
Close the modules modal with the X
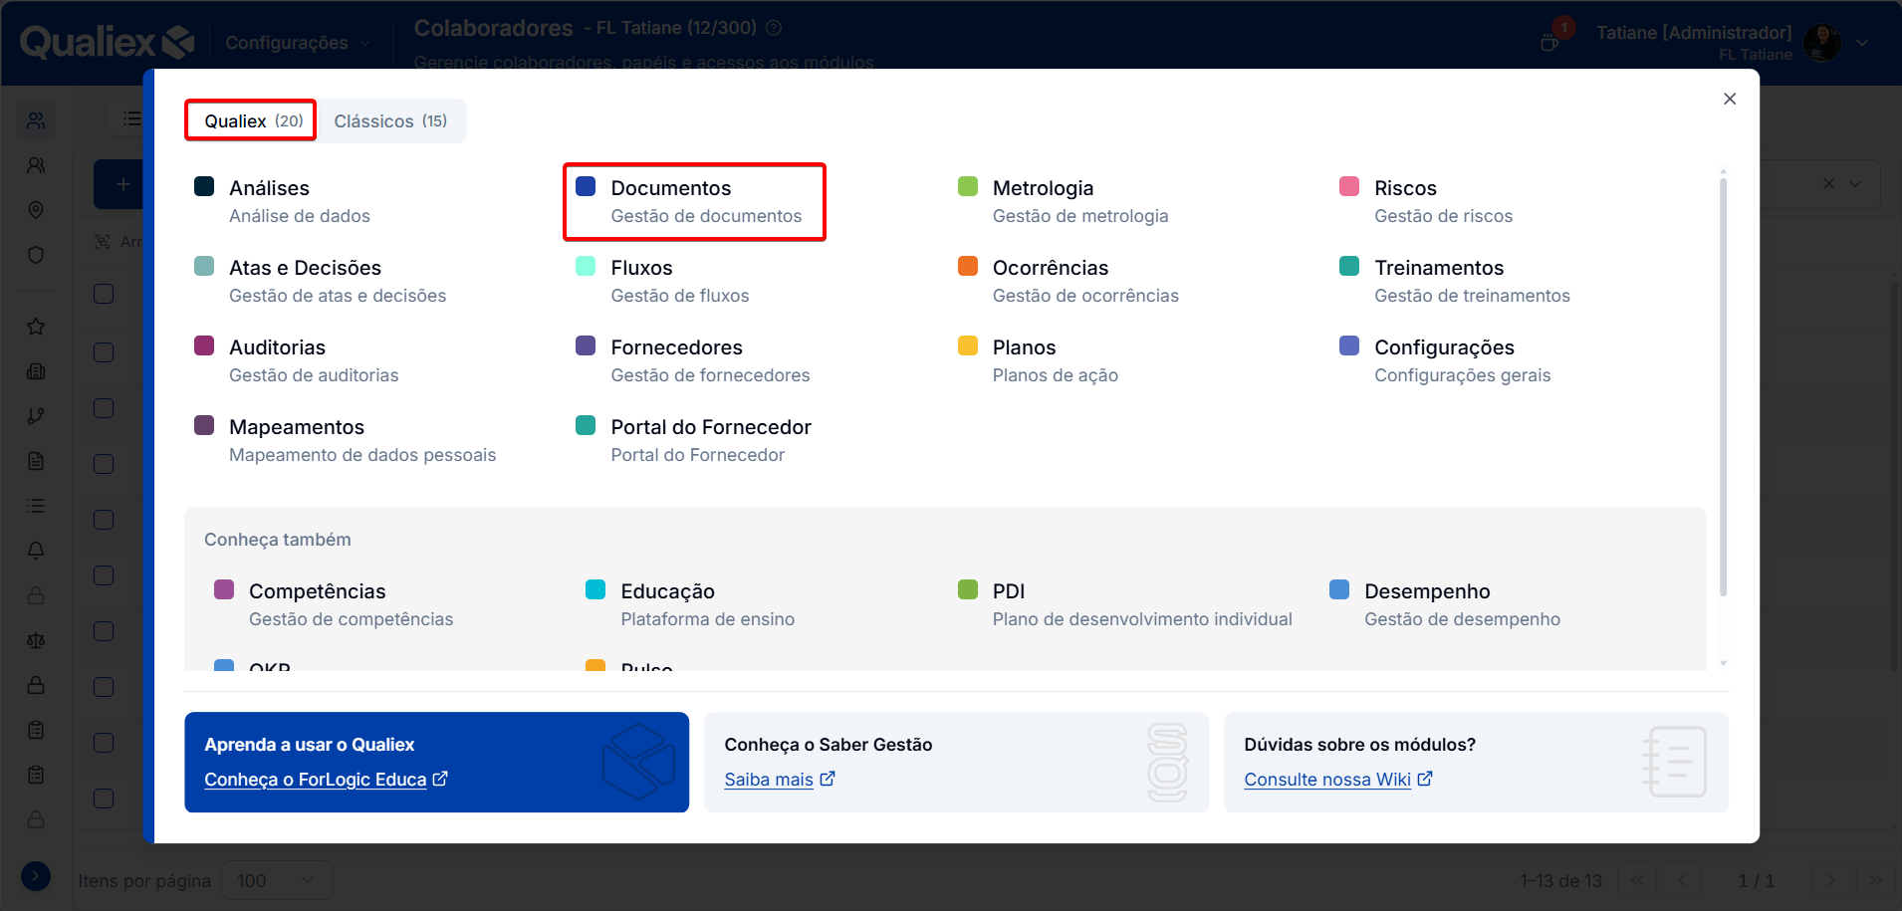point(1730,99)
